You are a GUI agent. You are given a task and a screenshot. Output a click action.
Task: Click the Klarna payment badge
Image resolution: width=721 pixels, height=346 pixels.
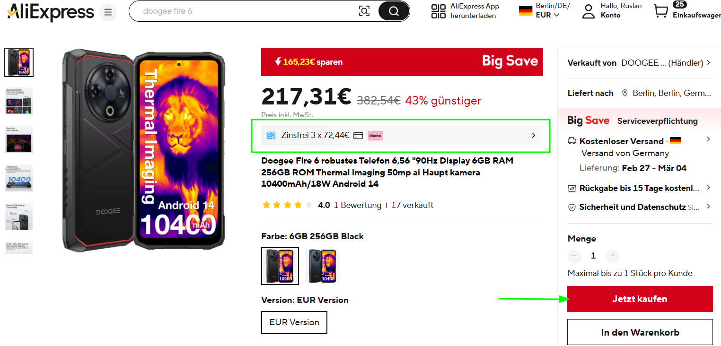click(375, 136)
